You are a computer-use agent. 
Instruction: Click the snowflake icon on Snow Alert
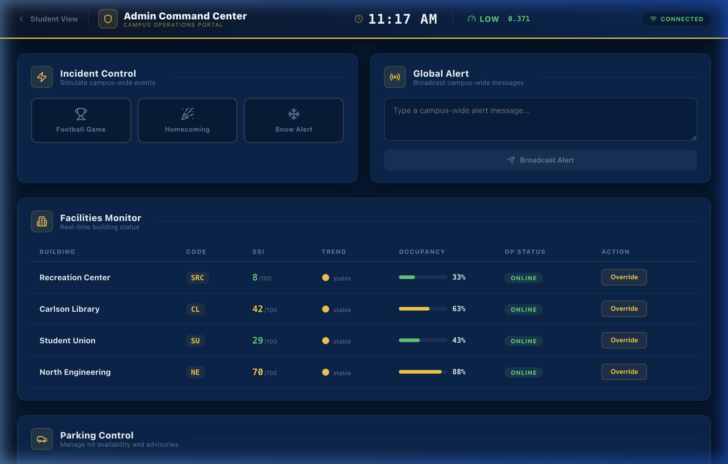point(294,114)
